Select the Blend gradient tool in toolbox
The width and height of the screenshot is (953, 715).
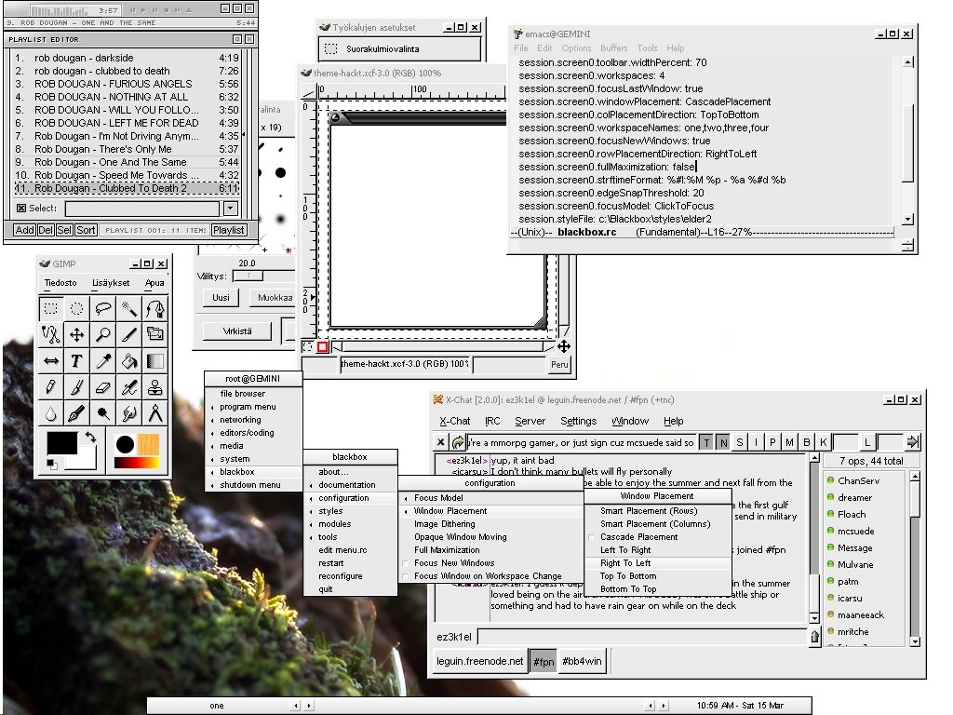pos(155,361)
